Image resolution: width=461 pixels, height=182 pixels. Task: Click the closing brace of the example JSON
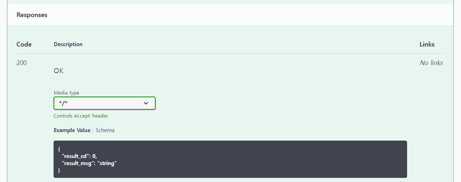[x=59, y=170]
